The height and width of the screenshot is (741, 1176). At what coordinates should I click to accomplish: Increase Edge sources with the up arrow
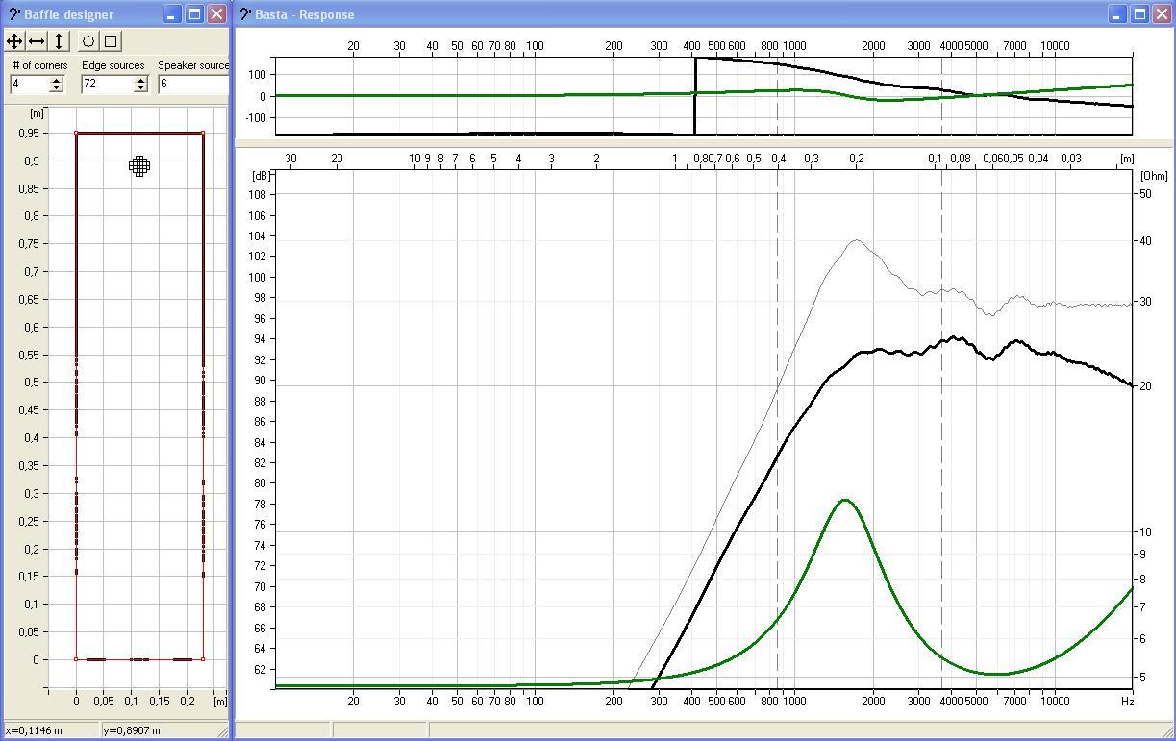pyautogui.click(x=140, y=80)
